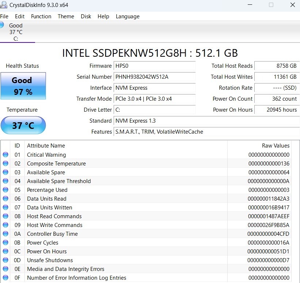Click the status orb for Media and Data Integrity Errors
This screenshot has width=300, height=283.
coord(5,269)
